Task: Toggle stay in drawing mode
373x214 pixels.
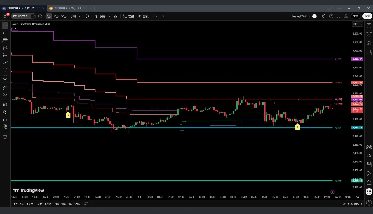Action: (x=5, y=112)
